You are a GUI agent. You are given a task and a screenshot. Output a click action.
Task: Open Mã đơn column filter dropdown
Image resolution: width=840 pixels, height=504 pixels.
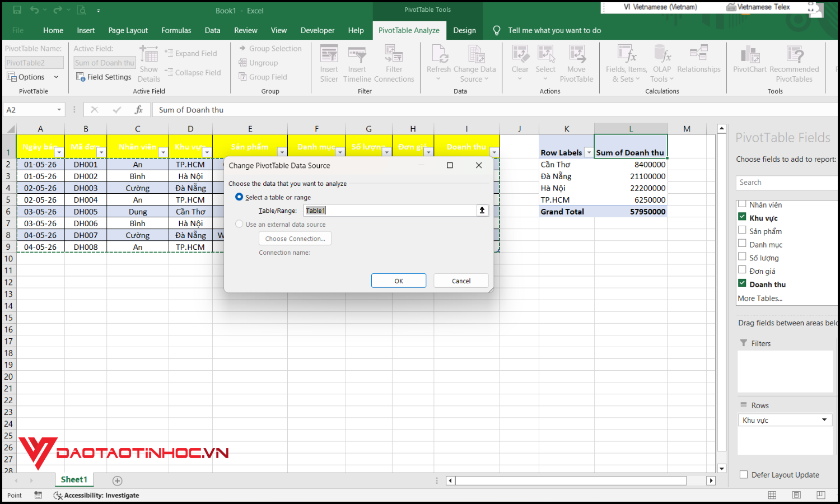tap(101, 152)
